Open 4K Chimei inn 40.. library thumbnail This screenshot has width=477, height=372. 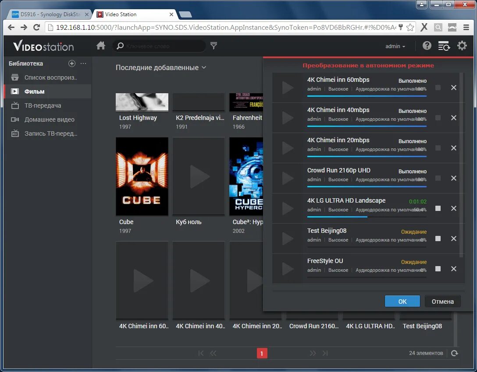[x=199, y=280]
